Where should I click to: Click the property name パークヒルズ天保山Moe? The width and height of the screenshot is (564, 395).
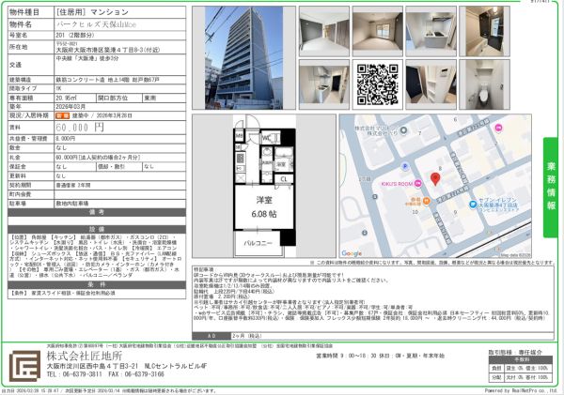click(x=96, y=24)
